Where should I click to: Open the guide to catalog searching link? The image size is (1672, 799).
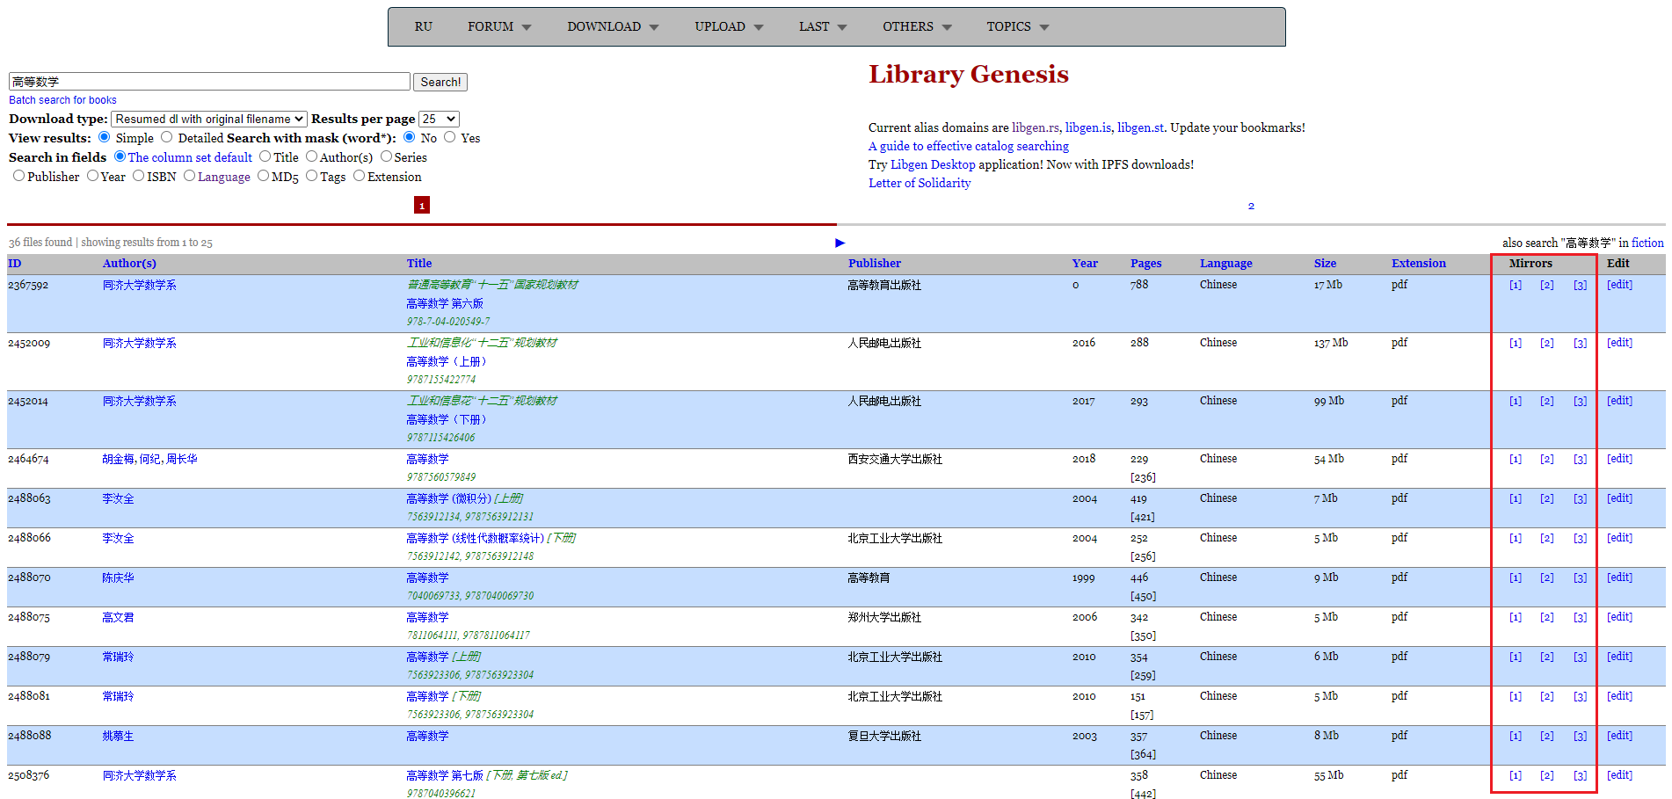969,146
